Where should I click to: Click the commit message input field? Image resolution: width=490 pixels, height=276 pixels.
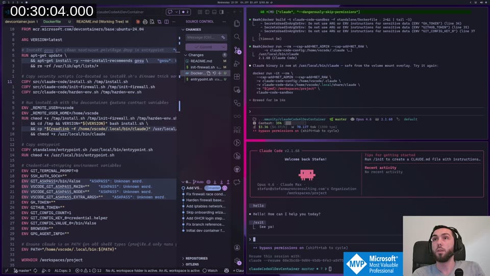(x=205, y=37)
